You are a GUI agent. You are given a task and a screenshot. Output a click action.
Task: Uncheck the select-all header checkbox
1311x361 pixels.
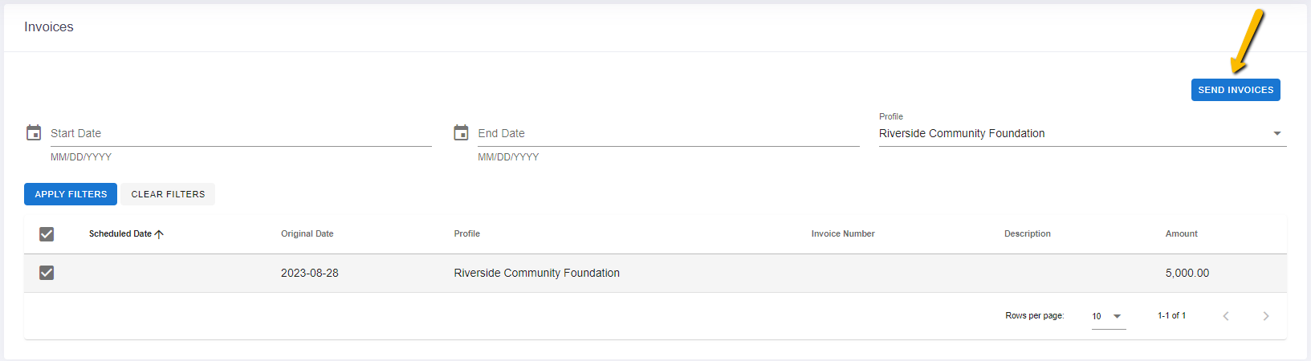coord(47,234)
